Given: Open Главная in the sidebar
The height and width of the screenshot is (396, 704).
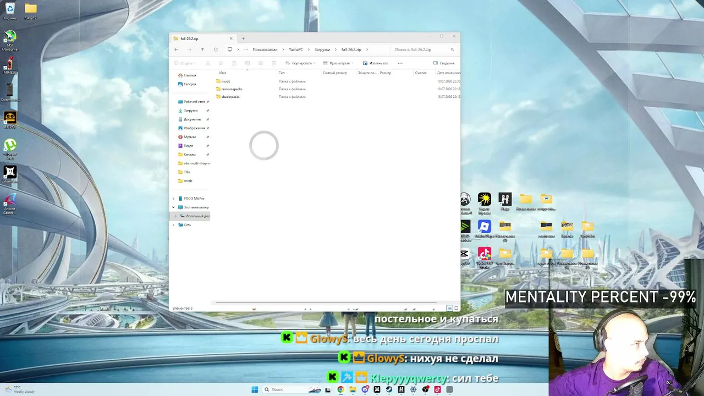Looking at the screenshot, I should (187, 75).
